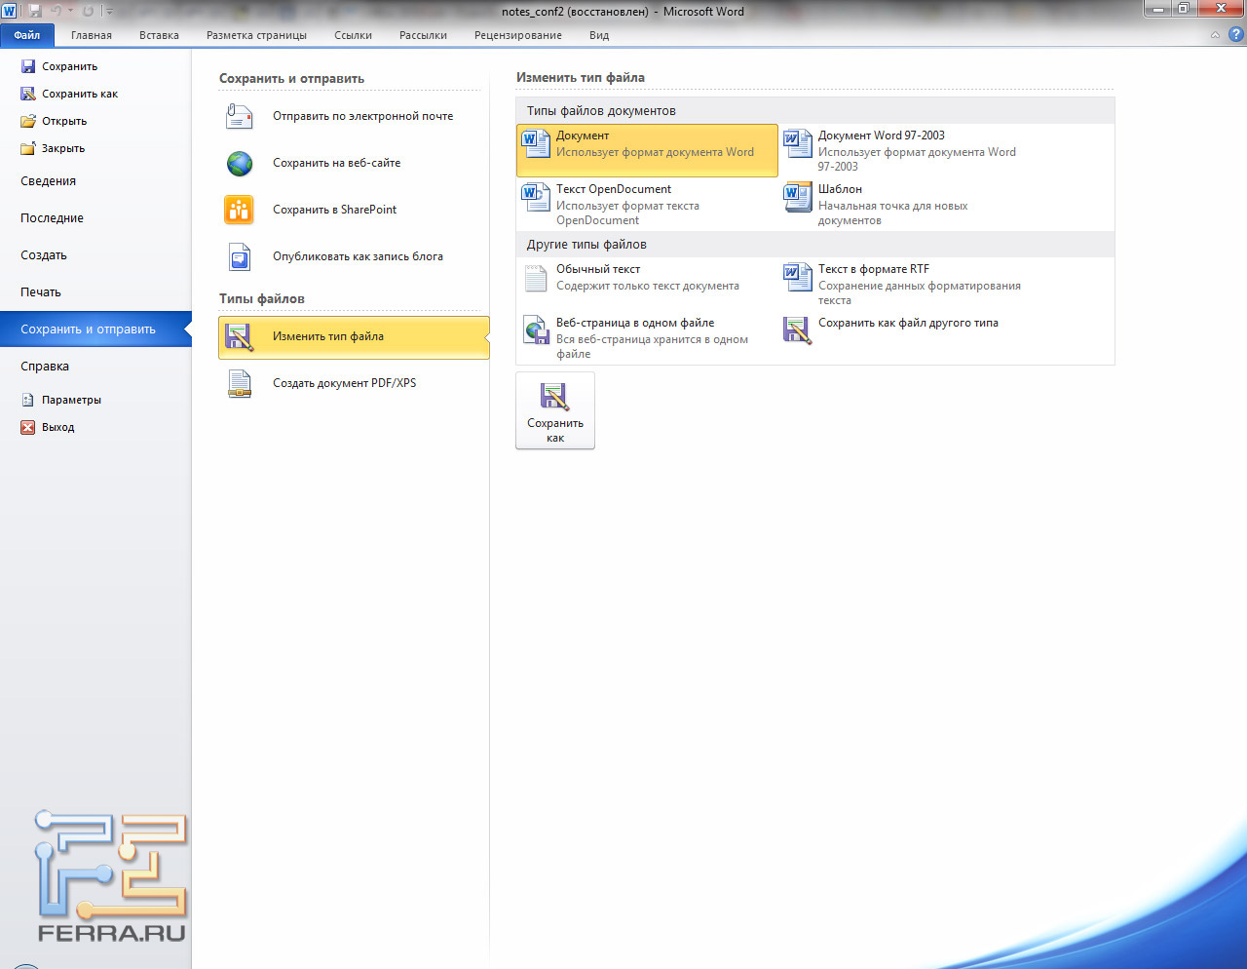
Task: Select Сведения in the backstage menu
Action: (x=49, y=181)
